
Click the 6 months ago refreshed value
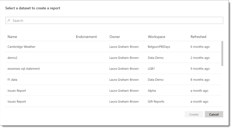point(200,47)
